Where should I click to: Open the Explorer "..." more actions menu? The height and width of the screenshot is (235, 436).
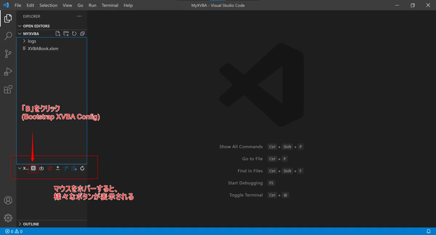(79, 16)
